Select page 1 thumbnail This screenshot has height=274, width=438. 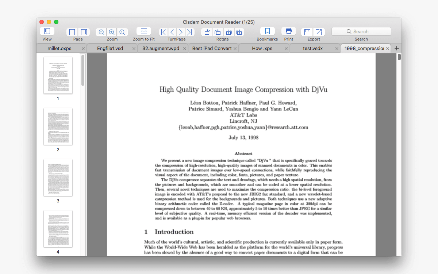58,75
